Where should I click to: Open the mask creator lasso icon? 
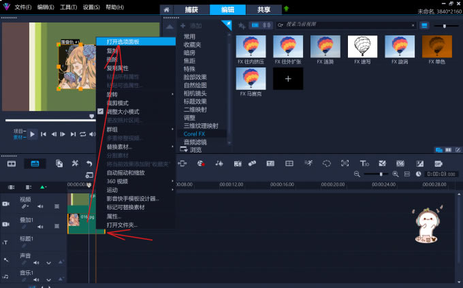tap(327, 163)
